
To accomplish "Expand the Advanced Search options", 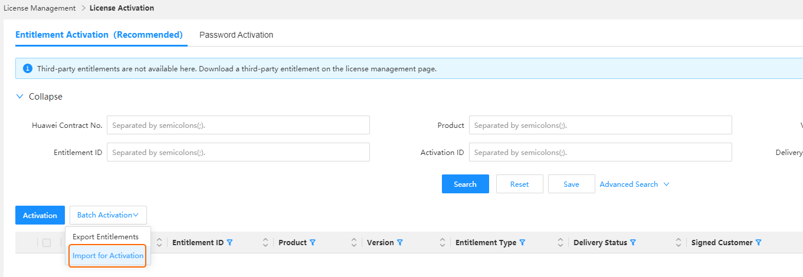I will coord(634,184).
